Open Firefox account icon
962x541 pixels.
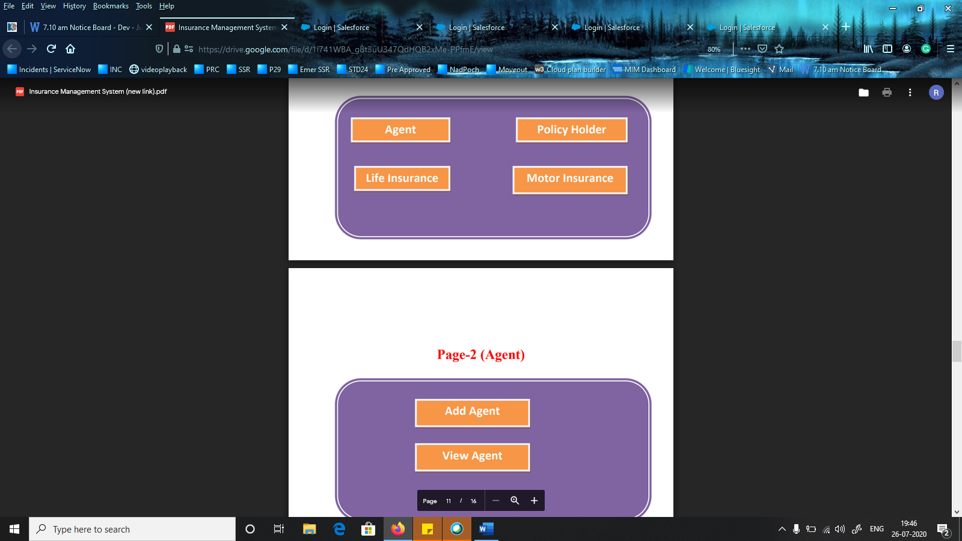tap(907, 49)
